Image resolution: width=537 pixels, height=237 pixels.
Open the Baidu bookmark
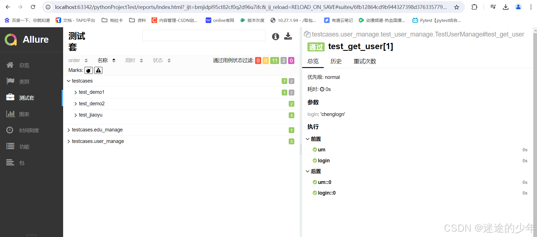[27, 20]
